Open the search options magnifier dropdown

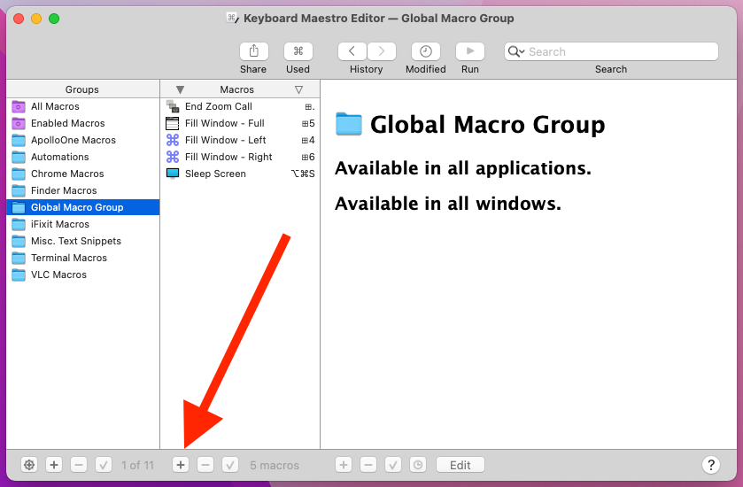pos(516,51)
